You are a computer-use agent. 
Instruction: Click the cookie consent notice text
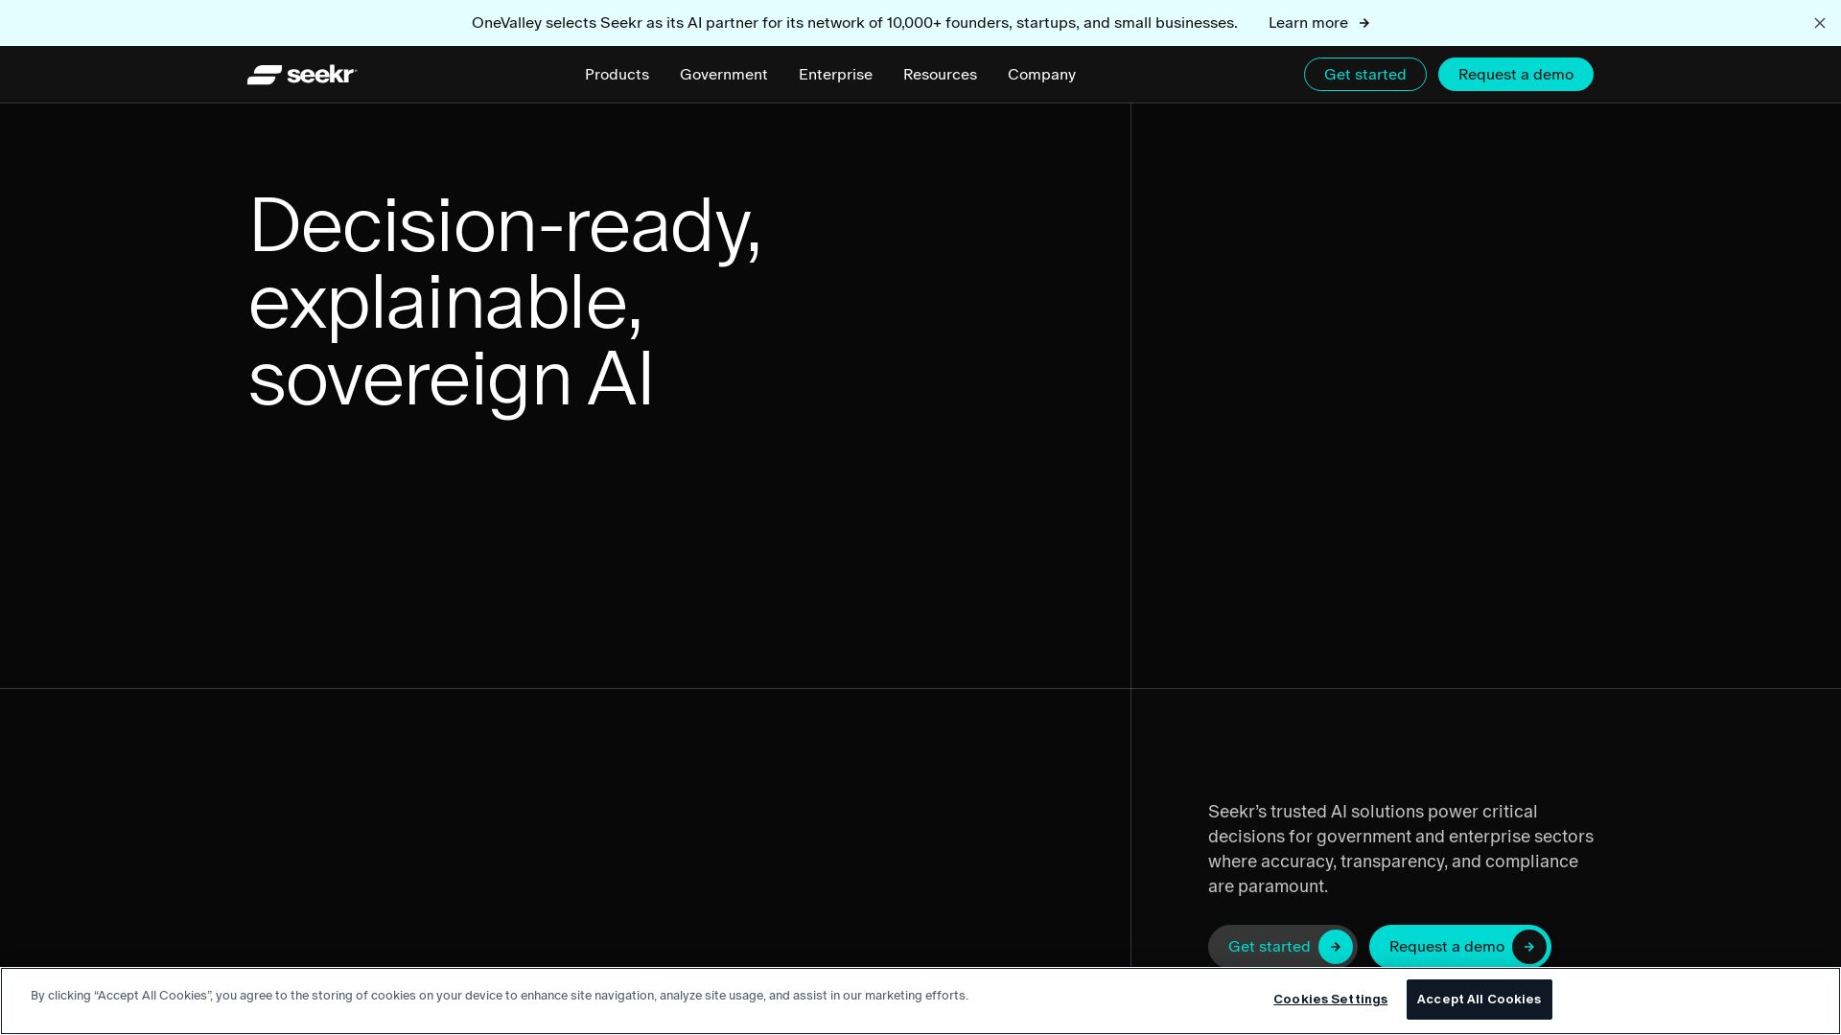(x=500, y=996)
